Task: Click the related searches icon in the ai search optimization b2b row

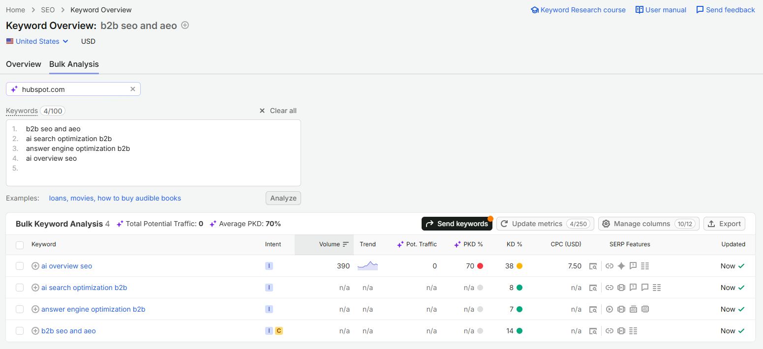Action: [657, 288]
